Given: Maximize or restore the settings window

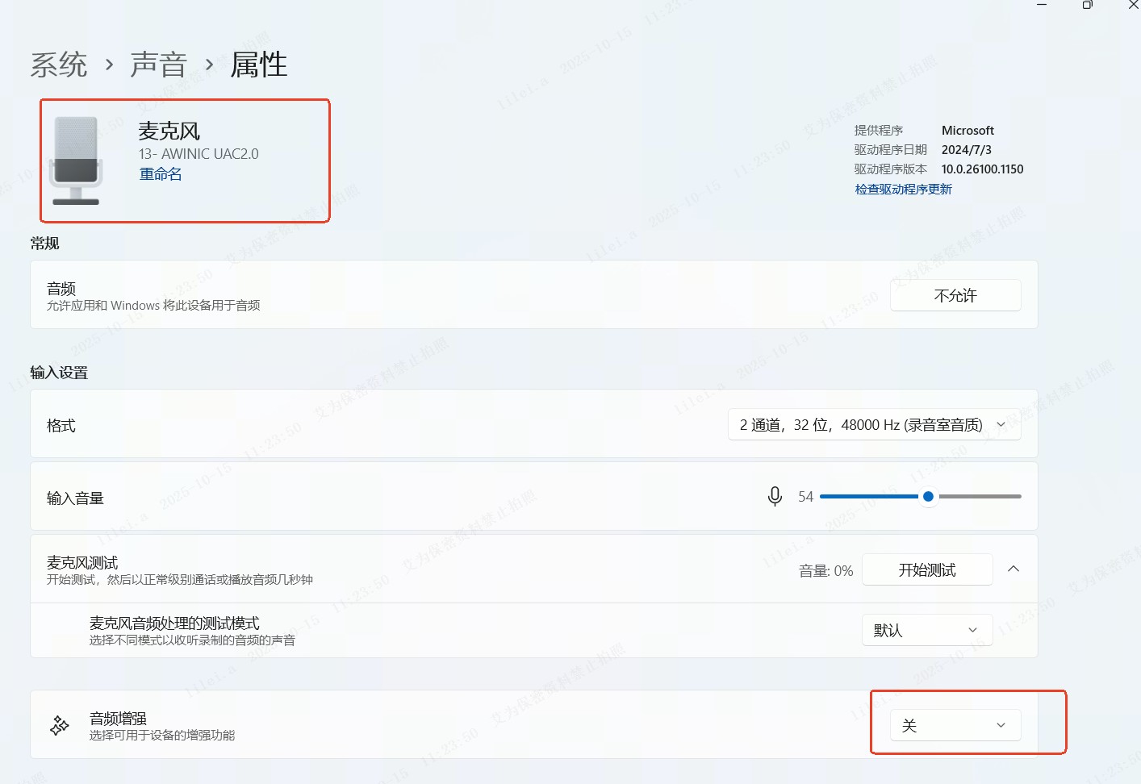Looking at the screenshot, I should click(1087, 5).
